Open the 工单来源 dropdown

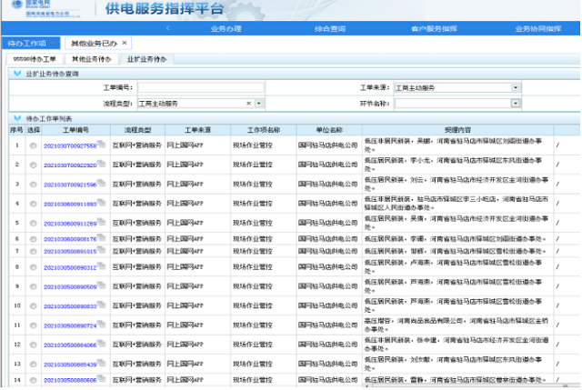(516, 87)
